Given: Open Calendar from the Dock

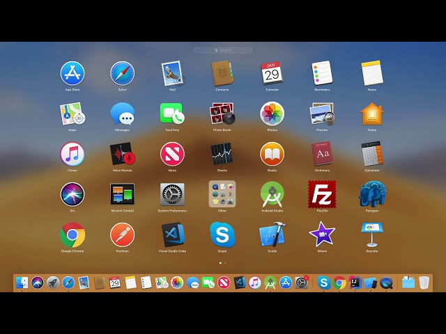Looking at the screenshot, I should [115, 283].
